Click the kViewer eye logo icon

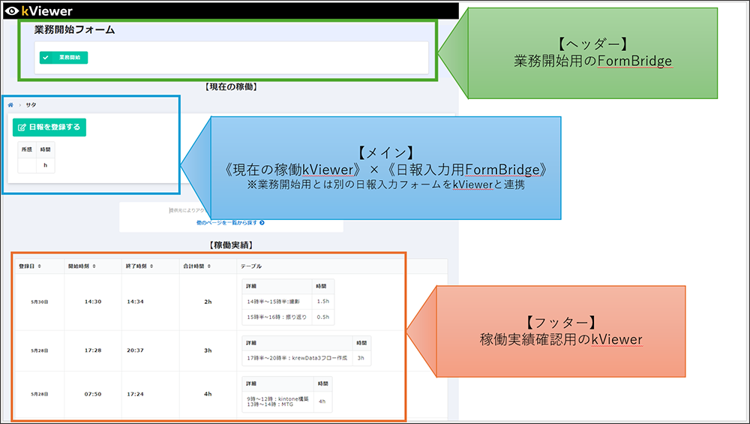(12, 11)
